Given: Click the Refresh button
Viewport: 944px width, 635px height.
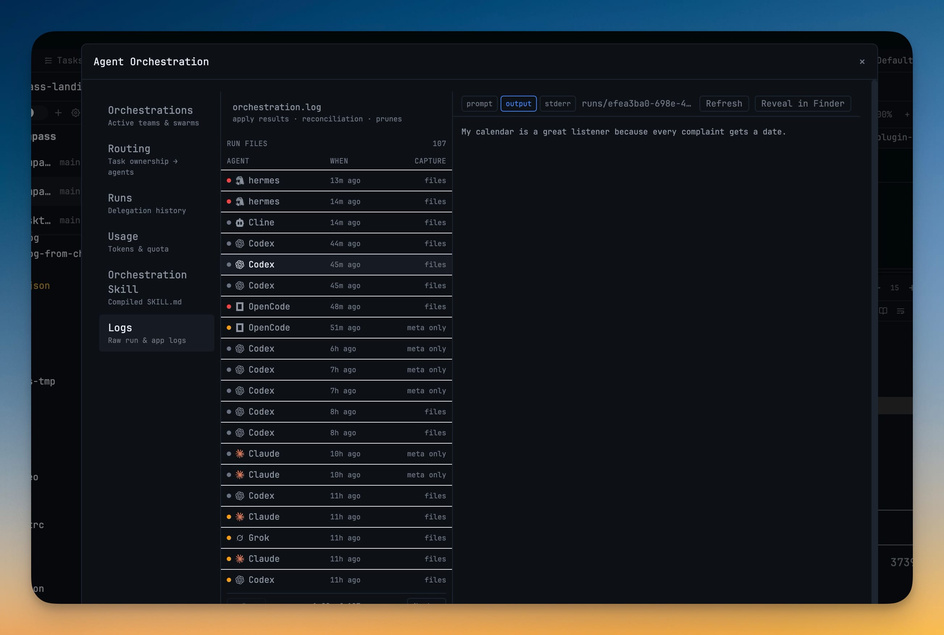Looking at the screenshot, I should 724,104.
